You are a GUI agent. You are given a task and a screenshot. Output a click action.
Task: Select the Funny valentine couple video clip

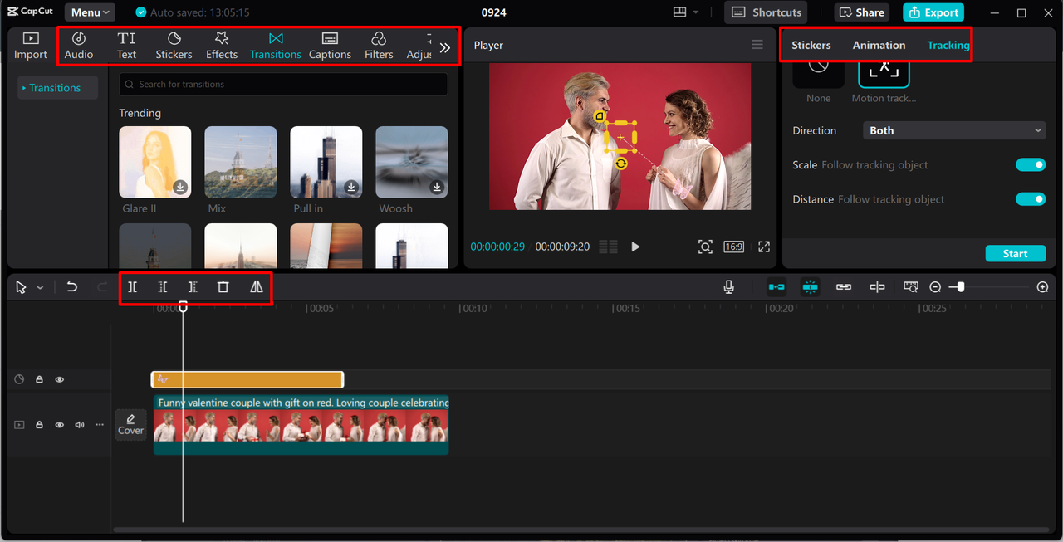pos(301,424)
